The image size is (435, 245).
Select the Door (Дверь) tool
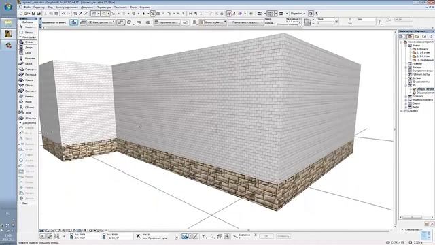click(27, 48)
